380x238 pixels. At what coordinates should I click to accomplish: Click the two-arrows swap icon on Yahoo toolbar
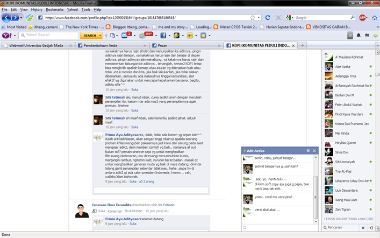click(367, 36)
